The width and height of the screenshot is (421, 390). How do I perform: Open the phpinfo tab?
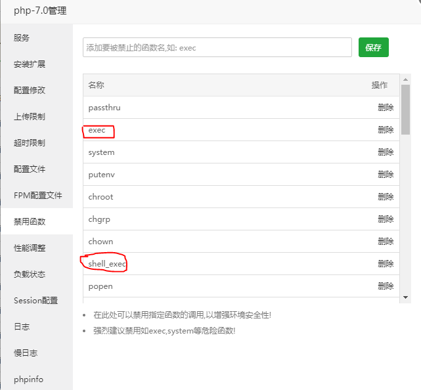click(x=28, y=379)
